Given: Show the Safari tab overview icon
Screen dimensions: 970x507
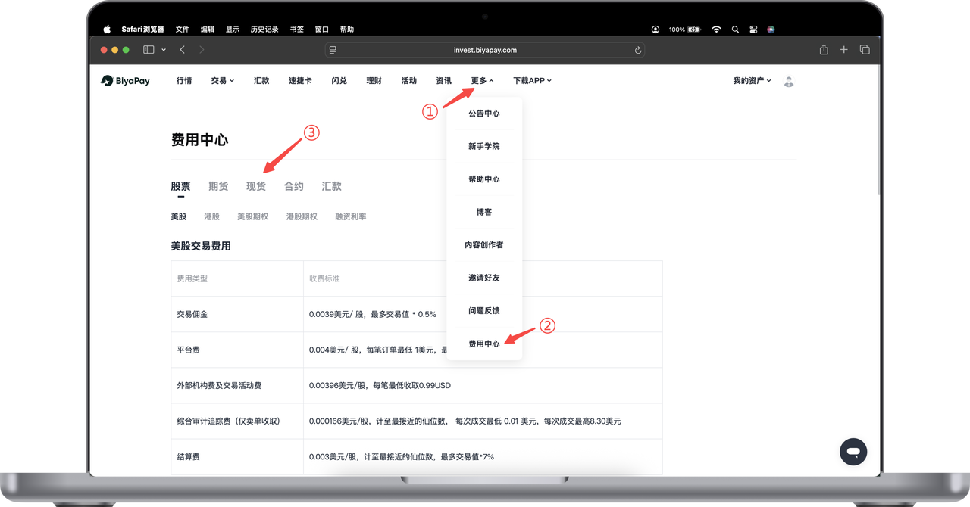Looking at the screenshot, I should (865, 50).
